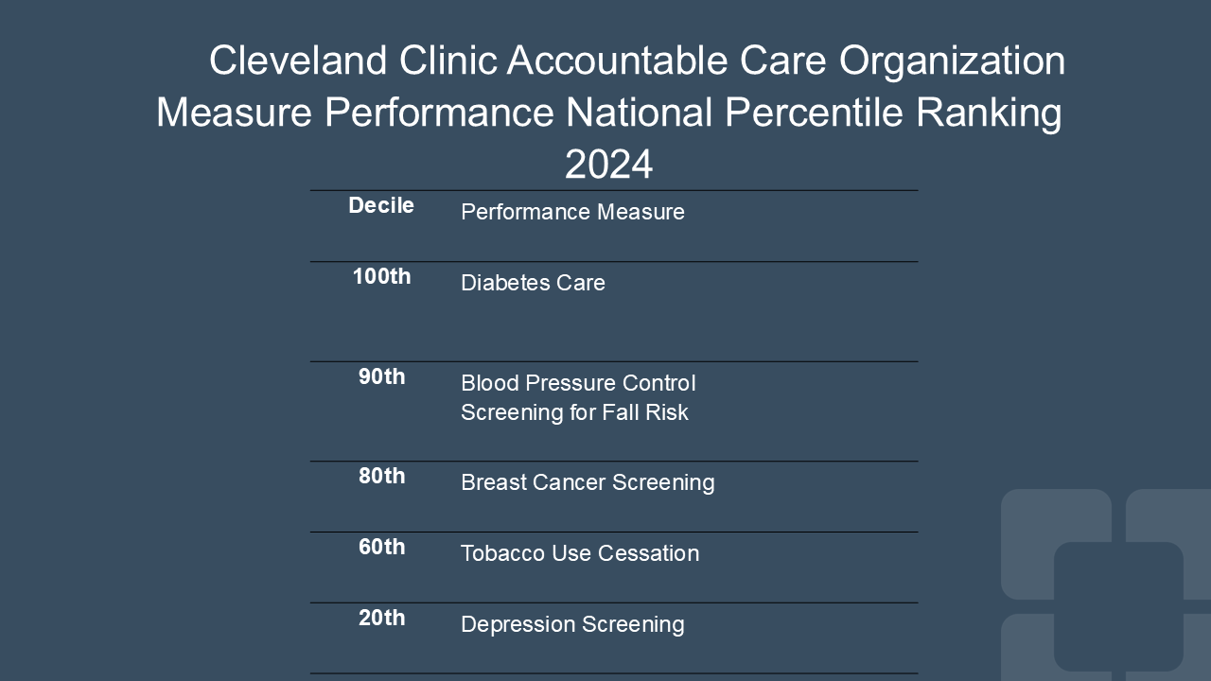The image size is (1211, 681).
Task: Click the Breast Cancer Screening measure
Action: [x=588, y=482]
